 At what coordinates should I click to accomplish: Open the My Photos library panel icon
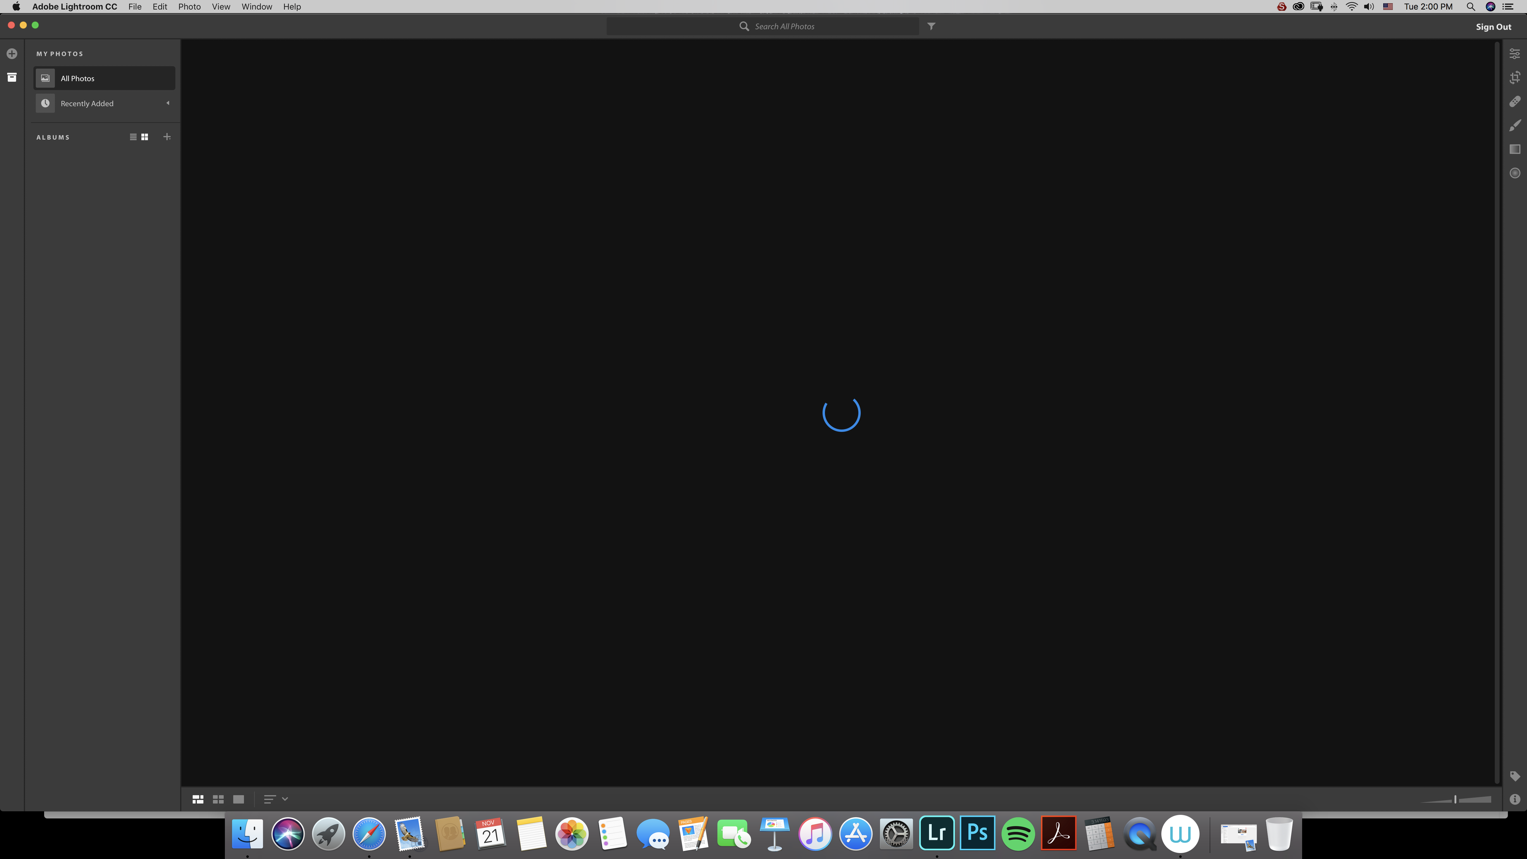(12, 78)
